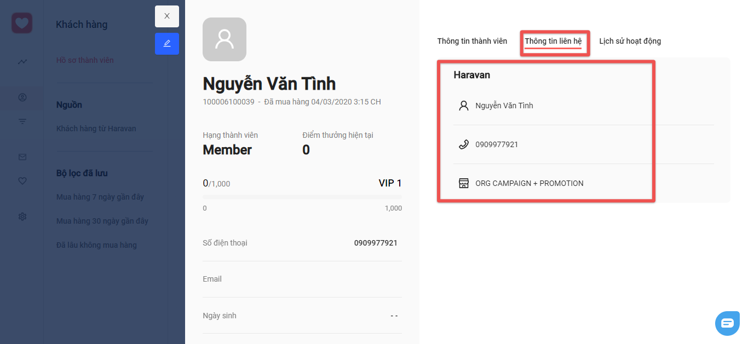The image size is (748, 344).
Task: Open the mail icon in sidebar
Action: click(22, 157)
